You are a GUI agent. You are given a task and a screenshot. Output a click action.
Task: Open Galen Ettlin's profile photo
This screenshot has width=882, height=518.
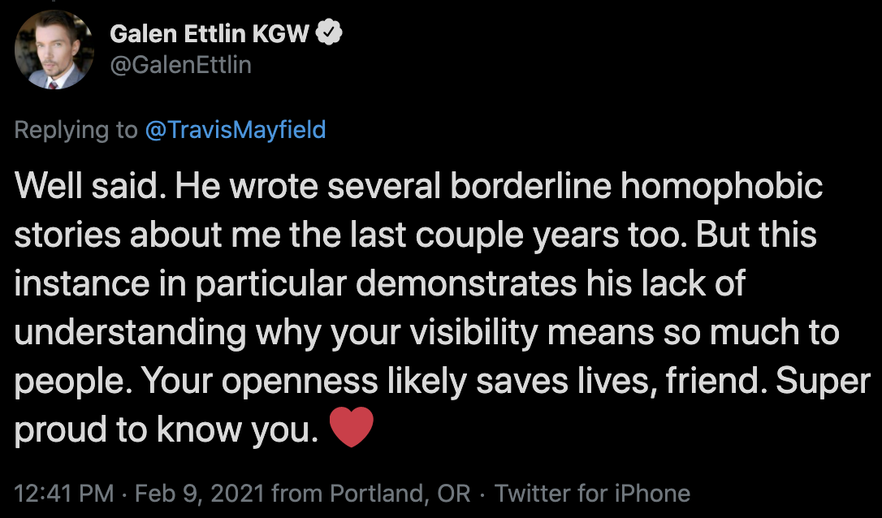coord(54,50)
